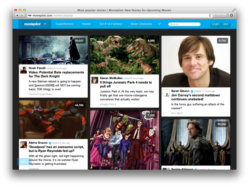This screenshot has height=187, width=249.
Task: Open the Kieran McMullen author link
Action: (111, 78)
